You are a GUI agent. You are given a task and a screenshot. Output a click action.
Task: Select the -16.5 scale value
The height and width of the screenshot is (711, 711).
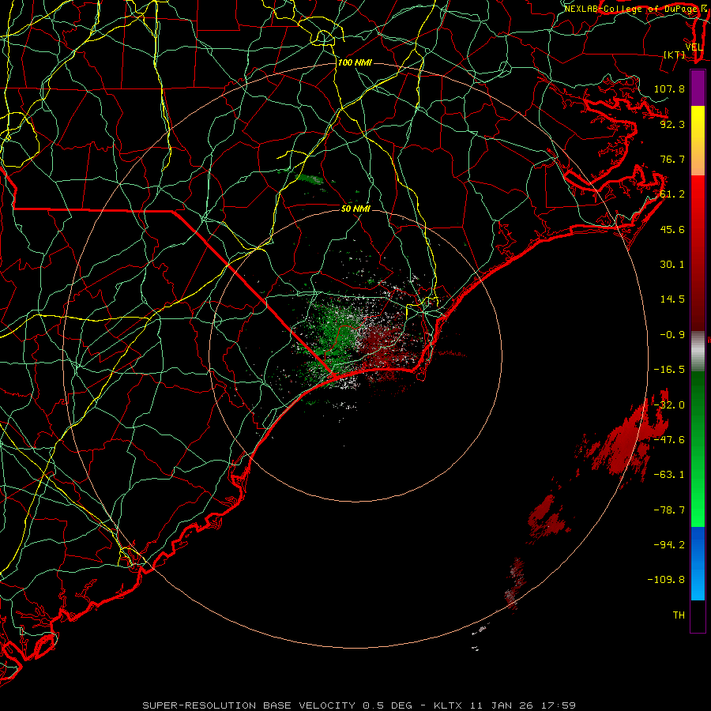pyautogui.click(x=669, y=370)
